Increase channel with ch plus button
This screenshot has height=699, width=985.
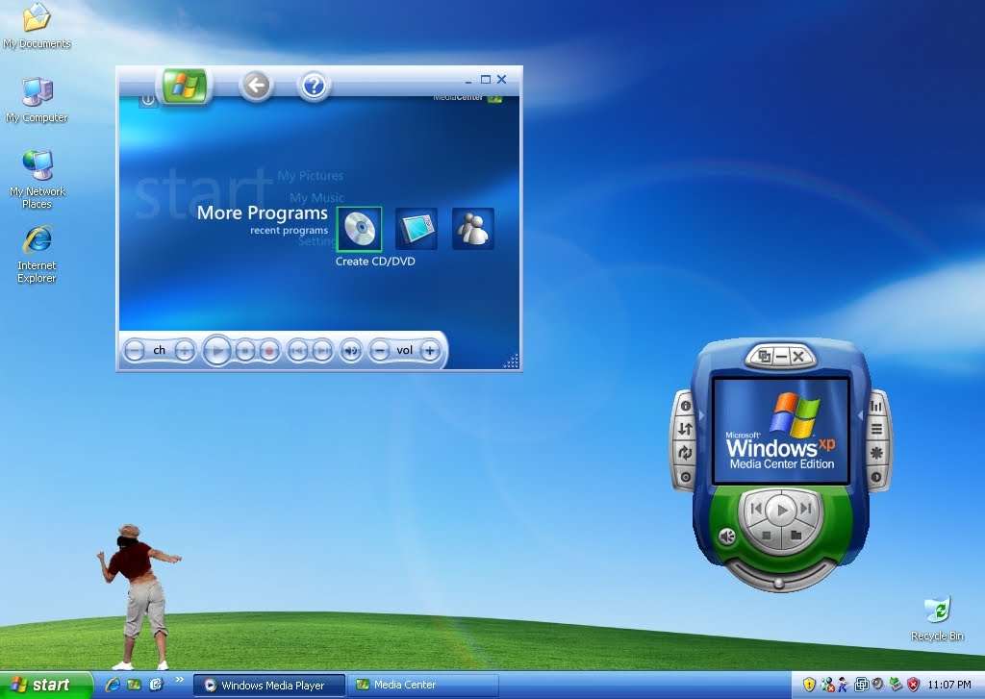(x=185, y=350)
